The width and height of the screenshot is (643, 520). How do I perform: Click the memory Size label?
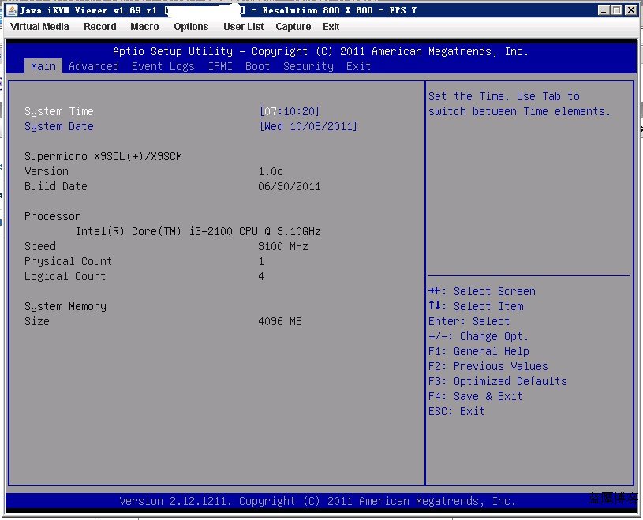(x=37, y=321)
